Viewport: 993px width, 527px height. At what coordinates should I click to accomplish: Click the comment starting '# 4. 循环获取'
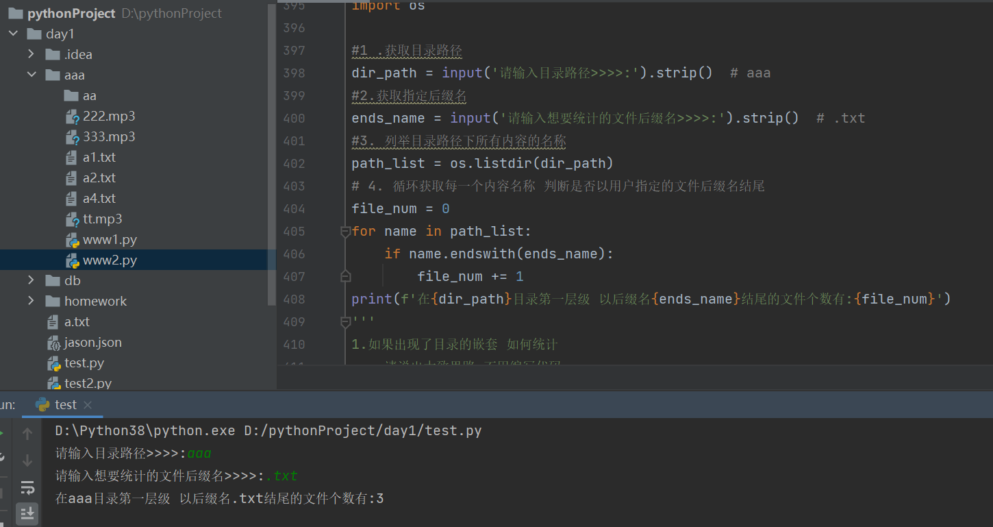557,186
